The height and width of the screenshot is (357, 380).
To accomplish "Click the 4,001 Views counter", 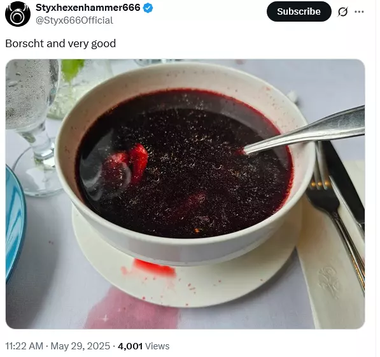I will coord(143,346).
